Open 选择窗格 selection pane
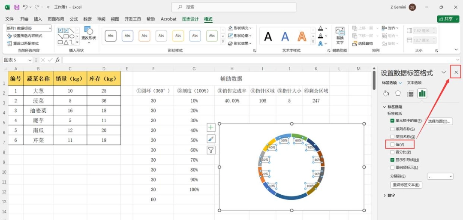 (363, 43)
